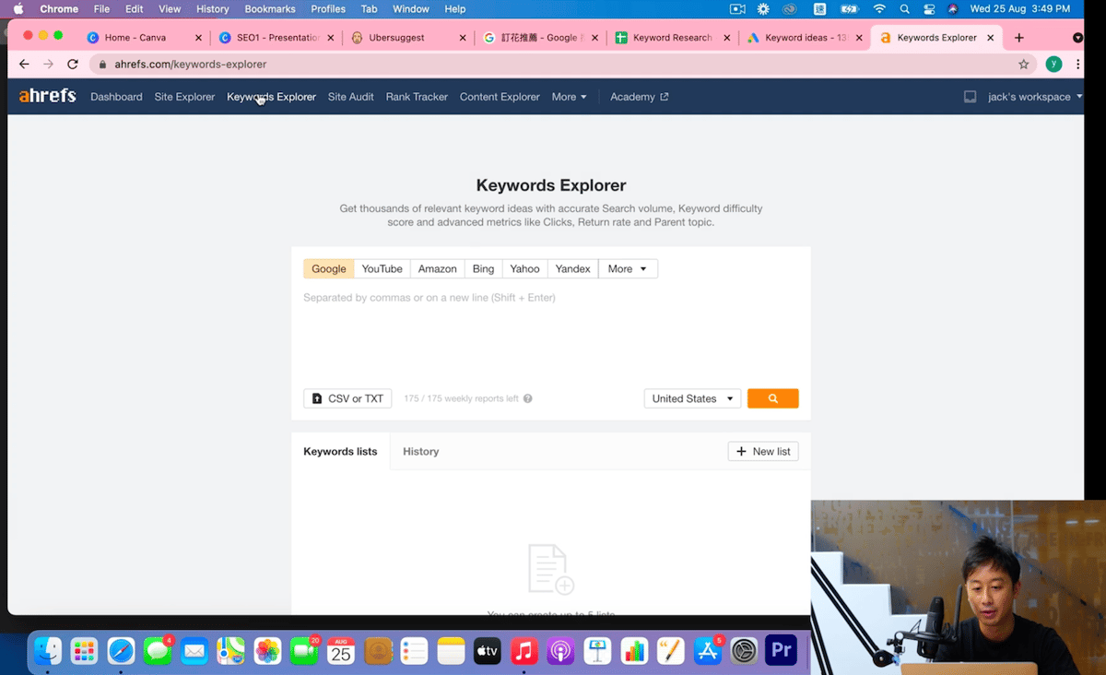Switch to the History tab
The image size is (1106, 675).
pyautogui.click(x=420, y=451)
